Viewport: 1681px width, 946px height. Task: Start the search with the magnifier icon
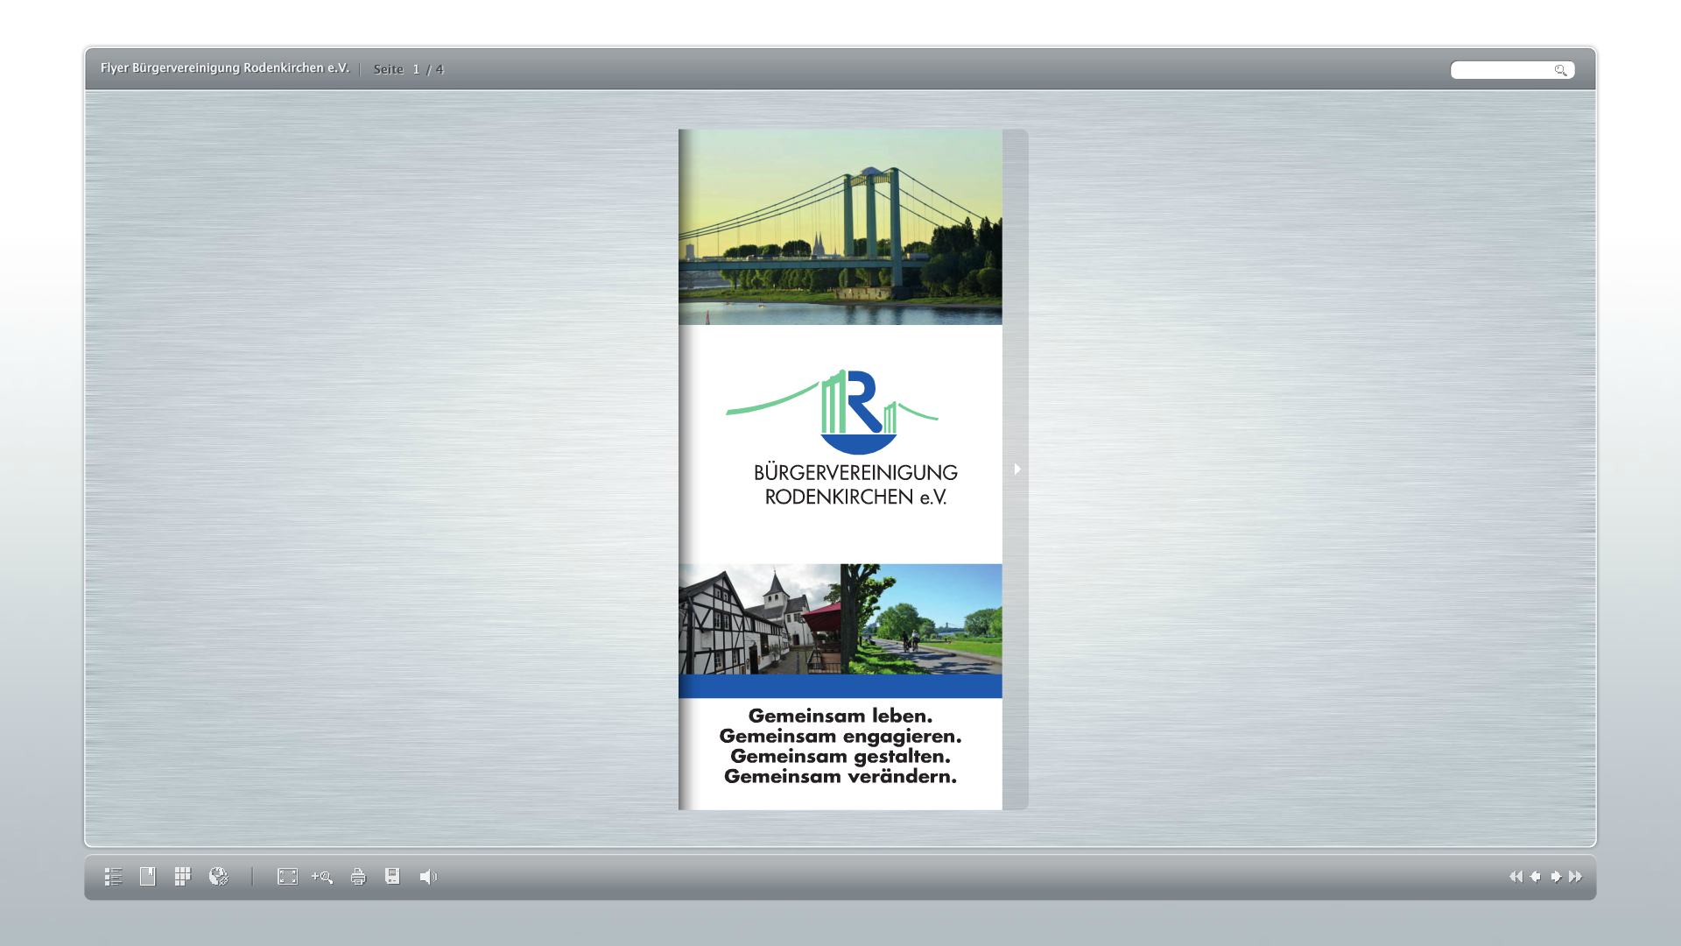pyautogui.click(x=1561, y=69)
